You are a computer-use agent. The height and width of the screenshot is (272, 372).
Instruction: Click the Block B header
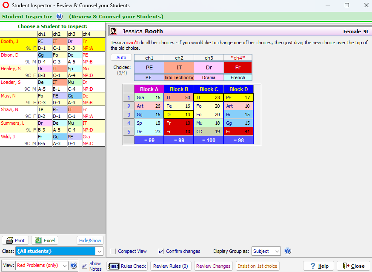click(179, 89)
